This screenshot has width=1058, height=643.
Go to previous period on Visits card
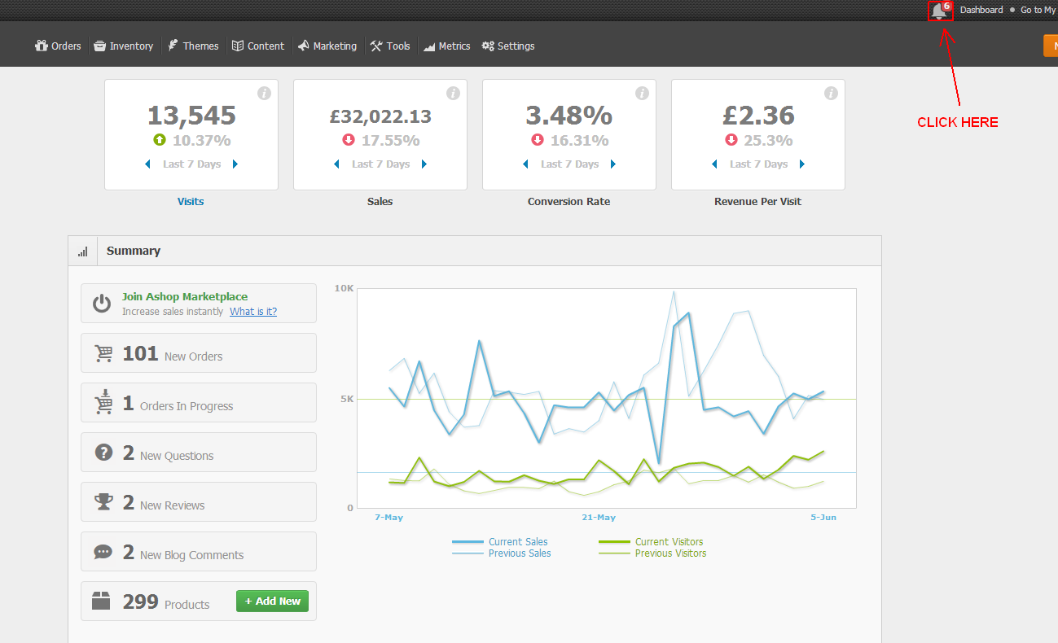pyautogui.click(x=147, y=164)
